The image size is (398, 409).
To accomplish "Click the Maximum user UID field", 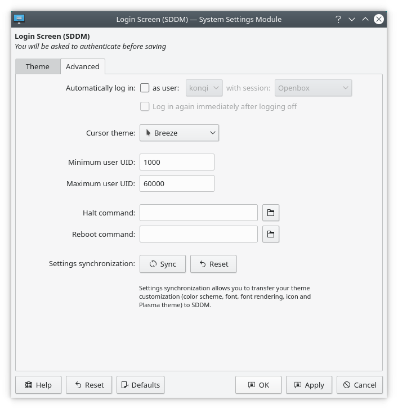I will pos(177,183).
